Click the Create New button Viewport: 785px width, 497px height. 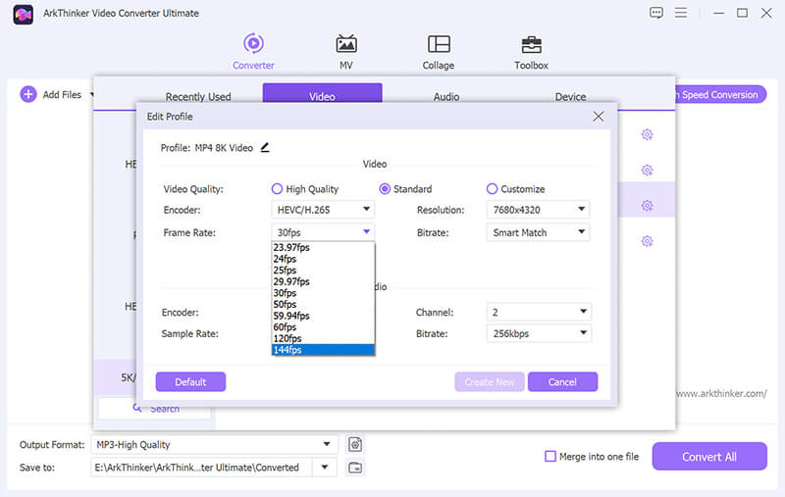pos(490,382)
